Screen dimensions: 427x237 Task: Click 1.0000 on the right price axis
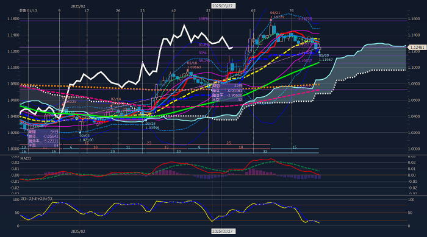(x=414, y=149)
